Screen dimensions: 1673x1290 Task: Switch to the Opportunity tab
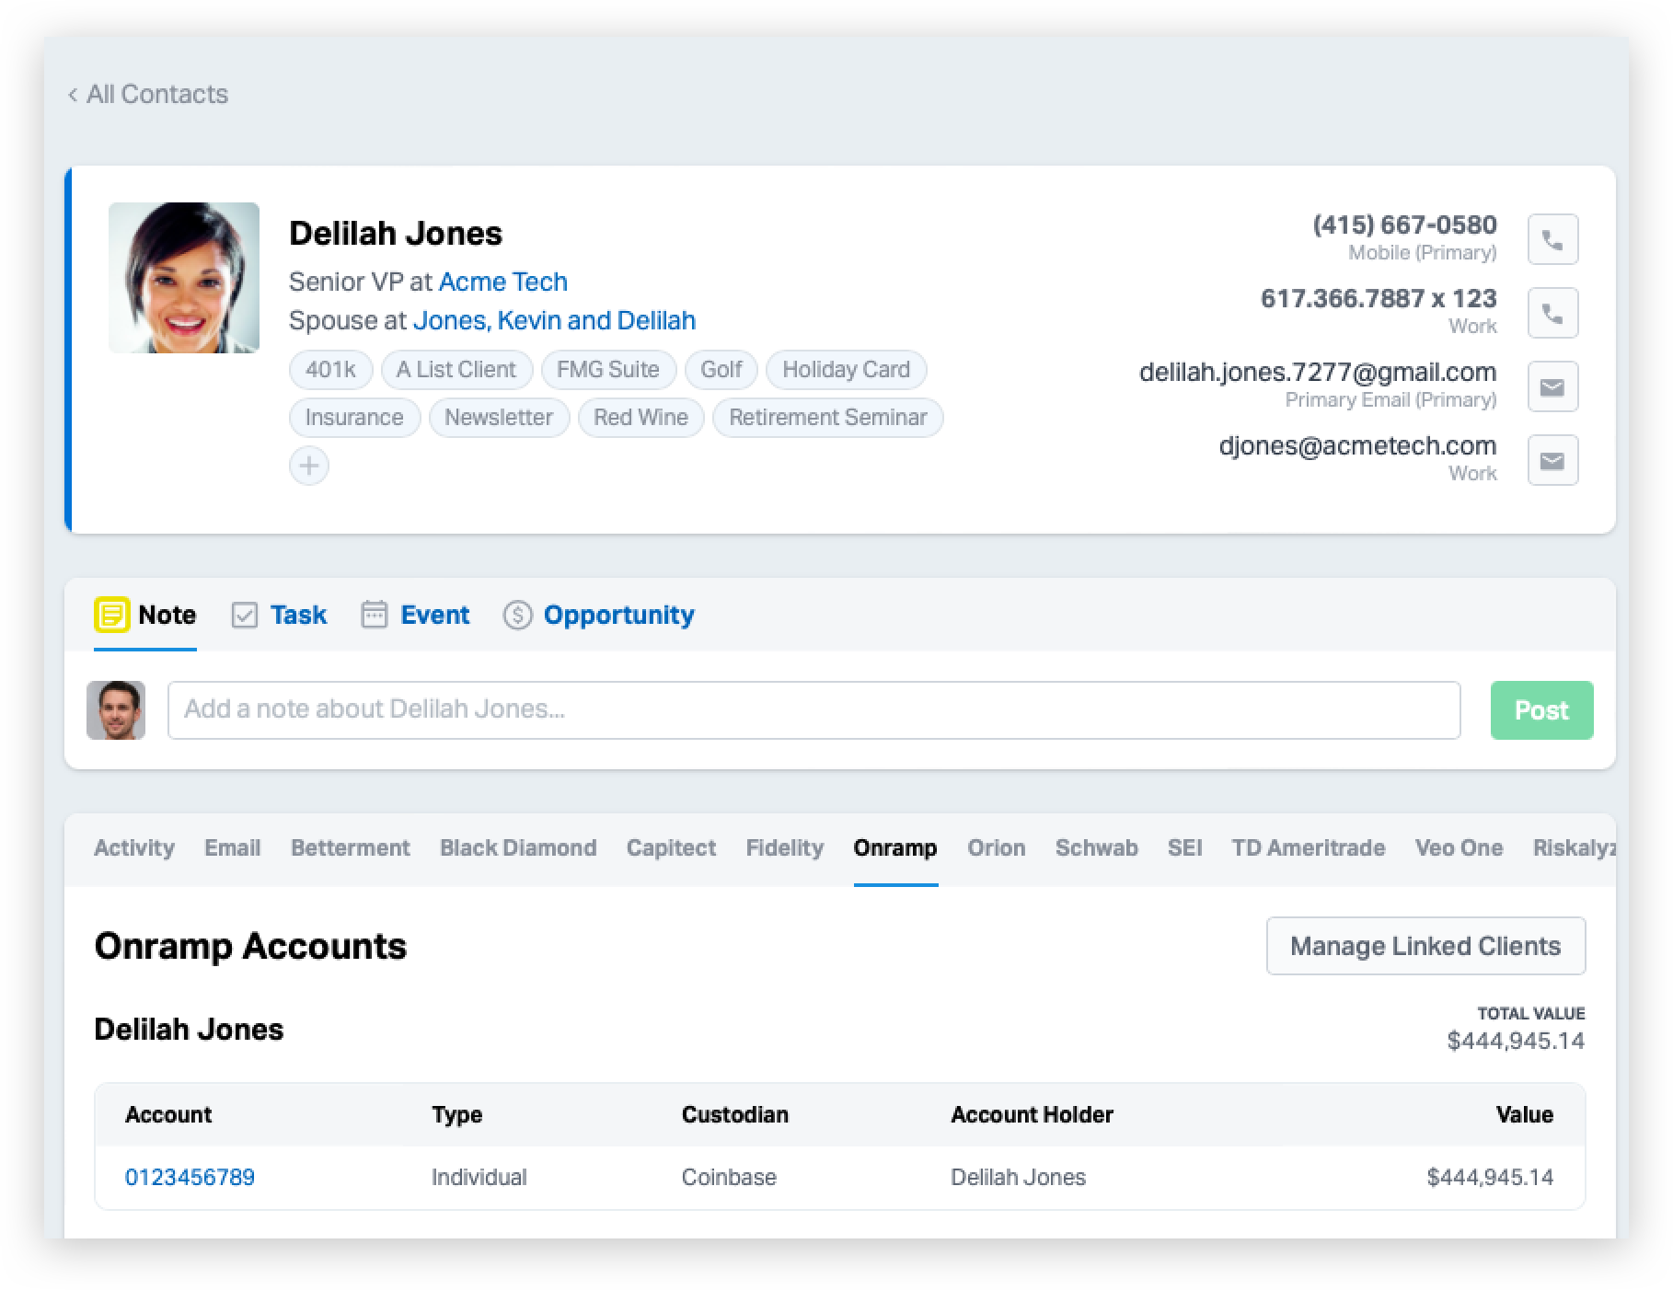(x=599, y=615)
